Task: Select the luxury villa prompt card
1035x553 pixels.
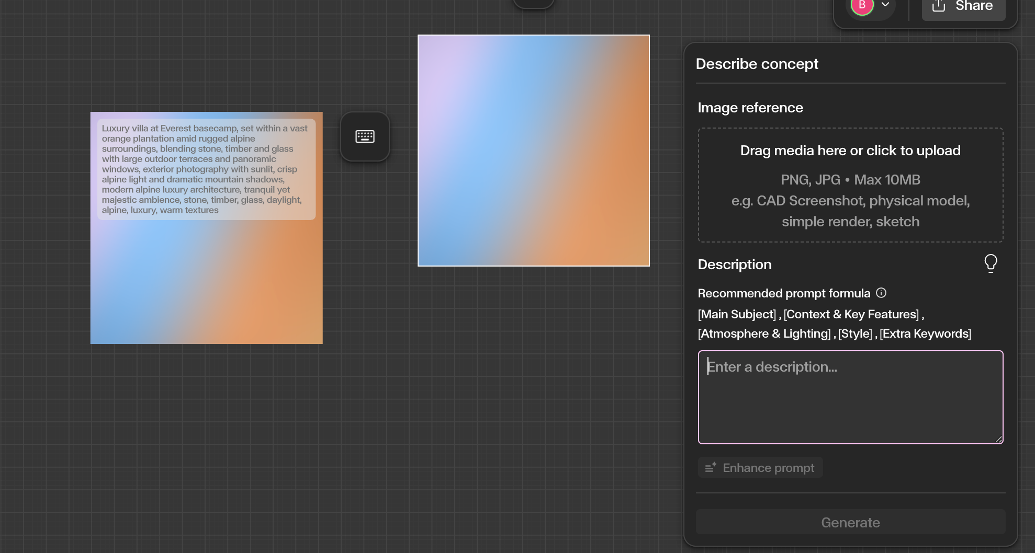Action: click(x=206, y=168)
